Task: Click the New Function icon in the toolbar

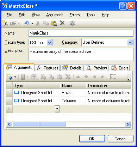Action: (5, 23)
